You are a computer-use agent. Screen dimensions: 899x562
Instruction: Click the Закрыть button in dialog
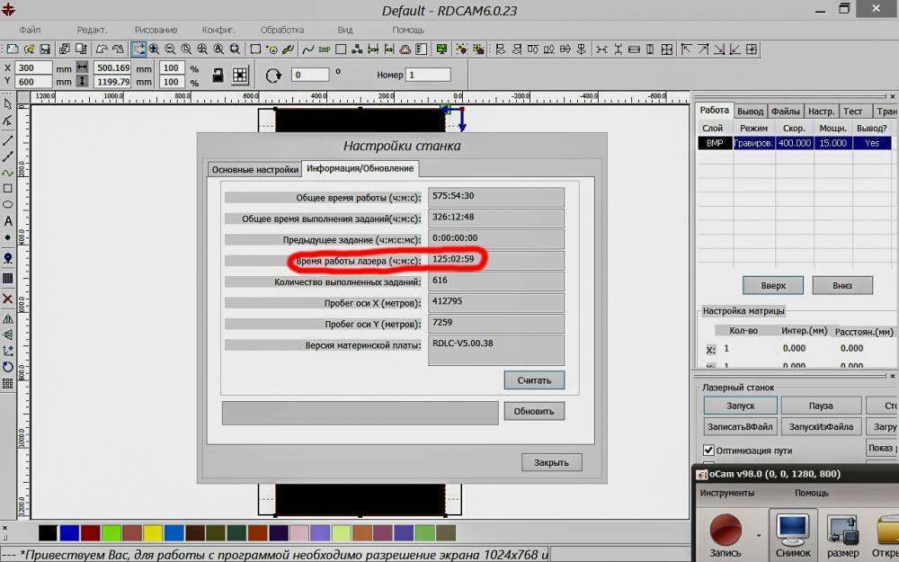pyautogui.click(x=551, y=462)
